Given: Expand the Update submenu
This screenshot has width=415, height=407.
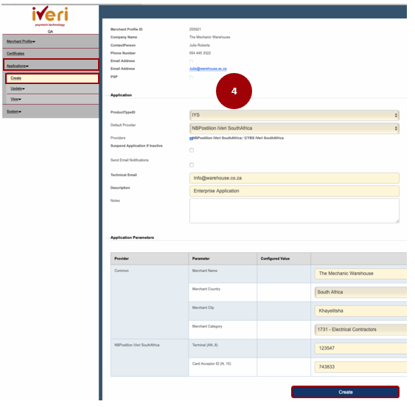Looking at the screenshot, I should point(18,88).
